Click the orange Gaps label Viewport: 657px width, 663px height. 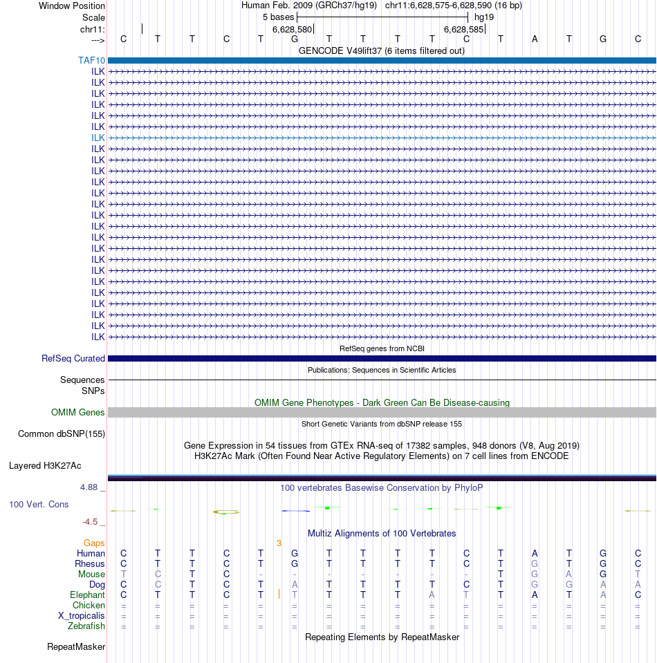[x=94, y=543]
